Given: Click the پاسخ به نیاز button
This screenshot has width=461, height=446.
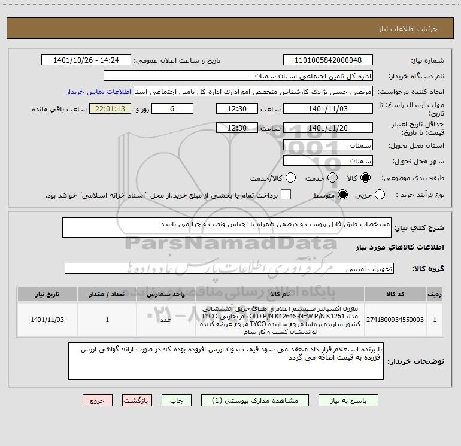Looking at the screenshot, I should [348, 401].
